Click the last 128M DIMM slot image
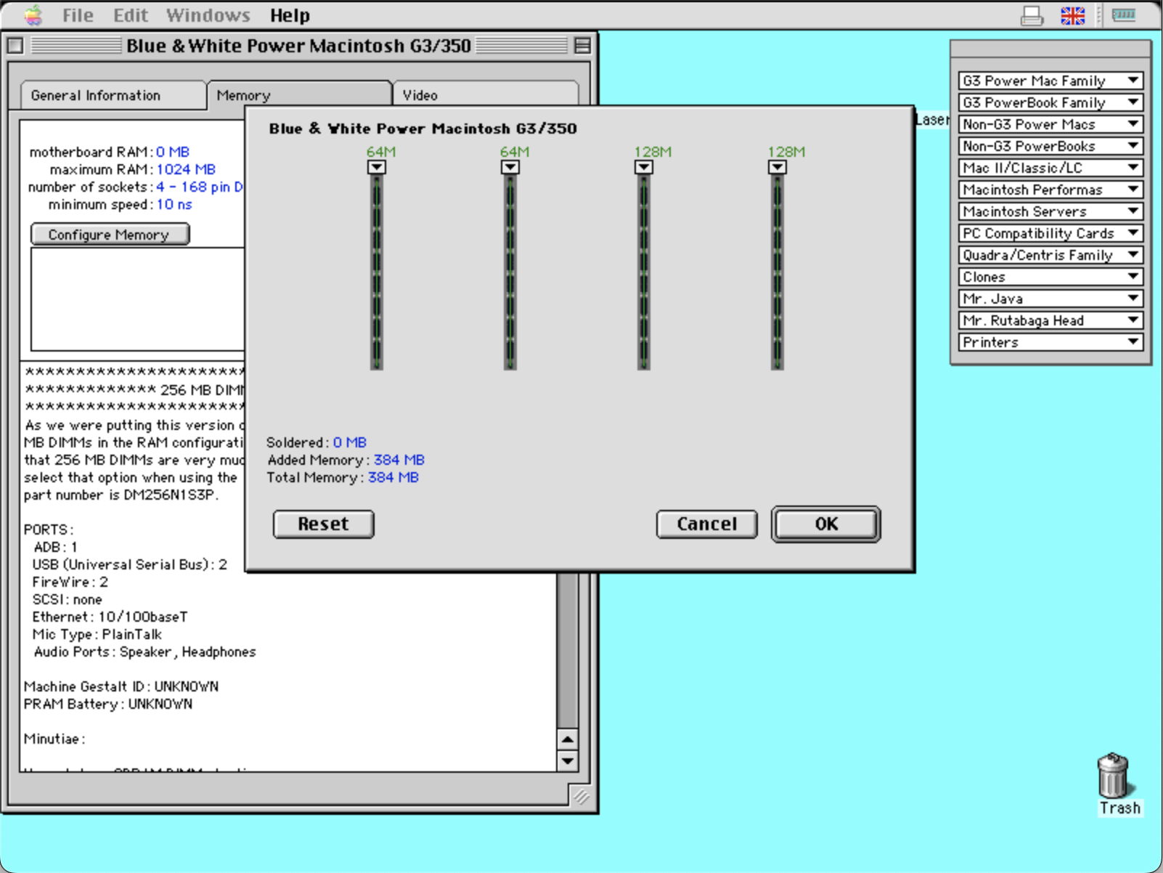 pos(777,273)
